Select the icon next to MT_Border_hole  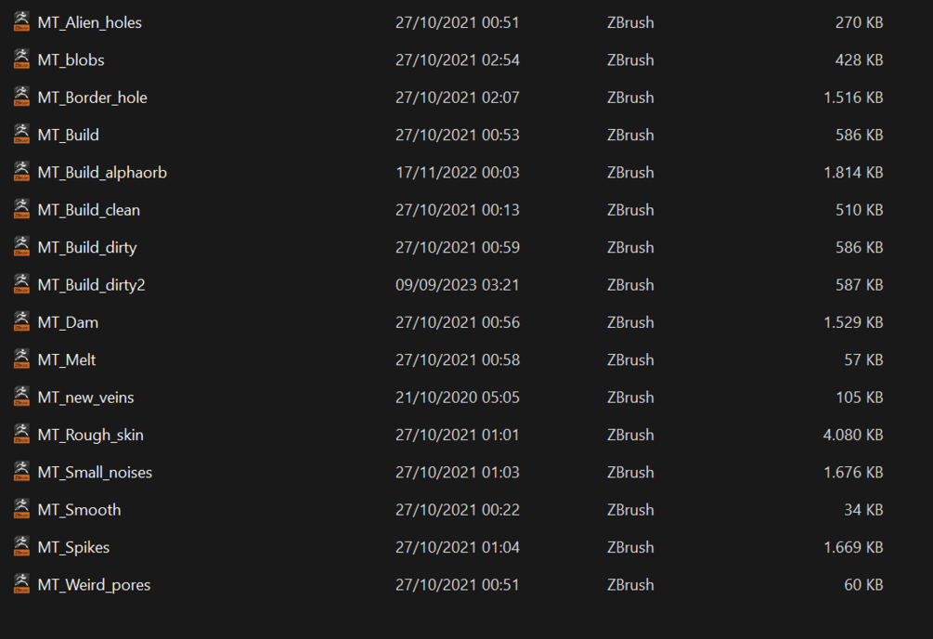(x=21, y=98)
